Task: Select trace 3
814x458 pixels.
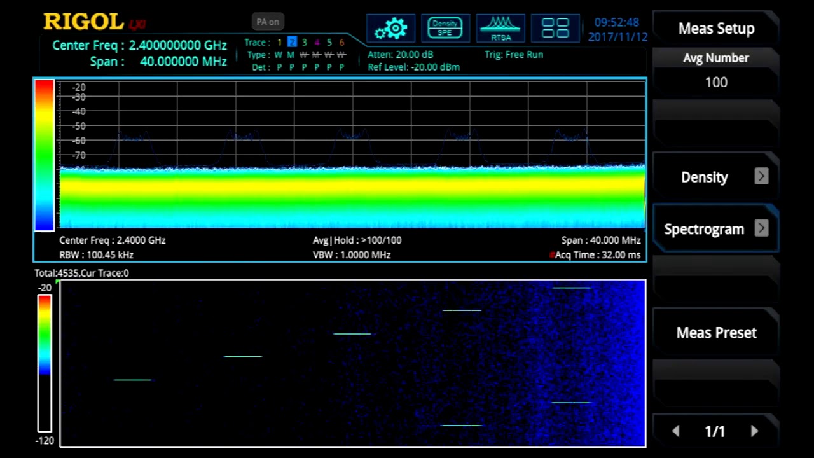Action: [x=304, y=42]
